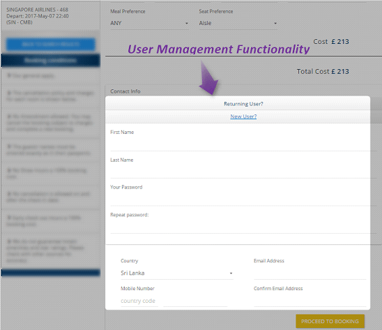Click the country code mobile field
The height and width of the screenshot is (330, 382).
[x=139, y=301]
